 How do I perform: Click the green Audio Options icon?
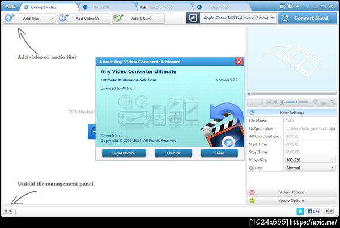[x=252, y=200]
